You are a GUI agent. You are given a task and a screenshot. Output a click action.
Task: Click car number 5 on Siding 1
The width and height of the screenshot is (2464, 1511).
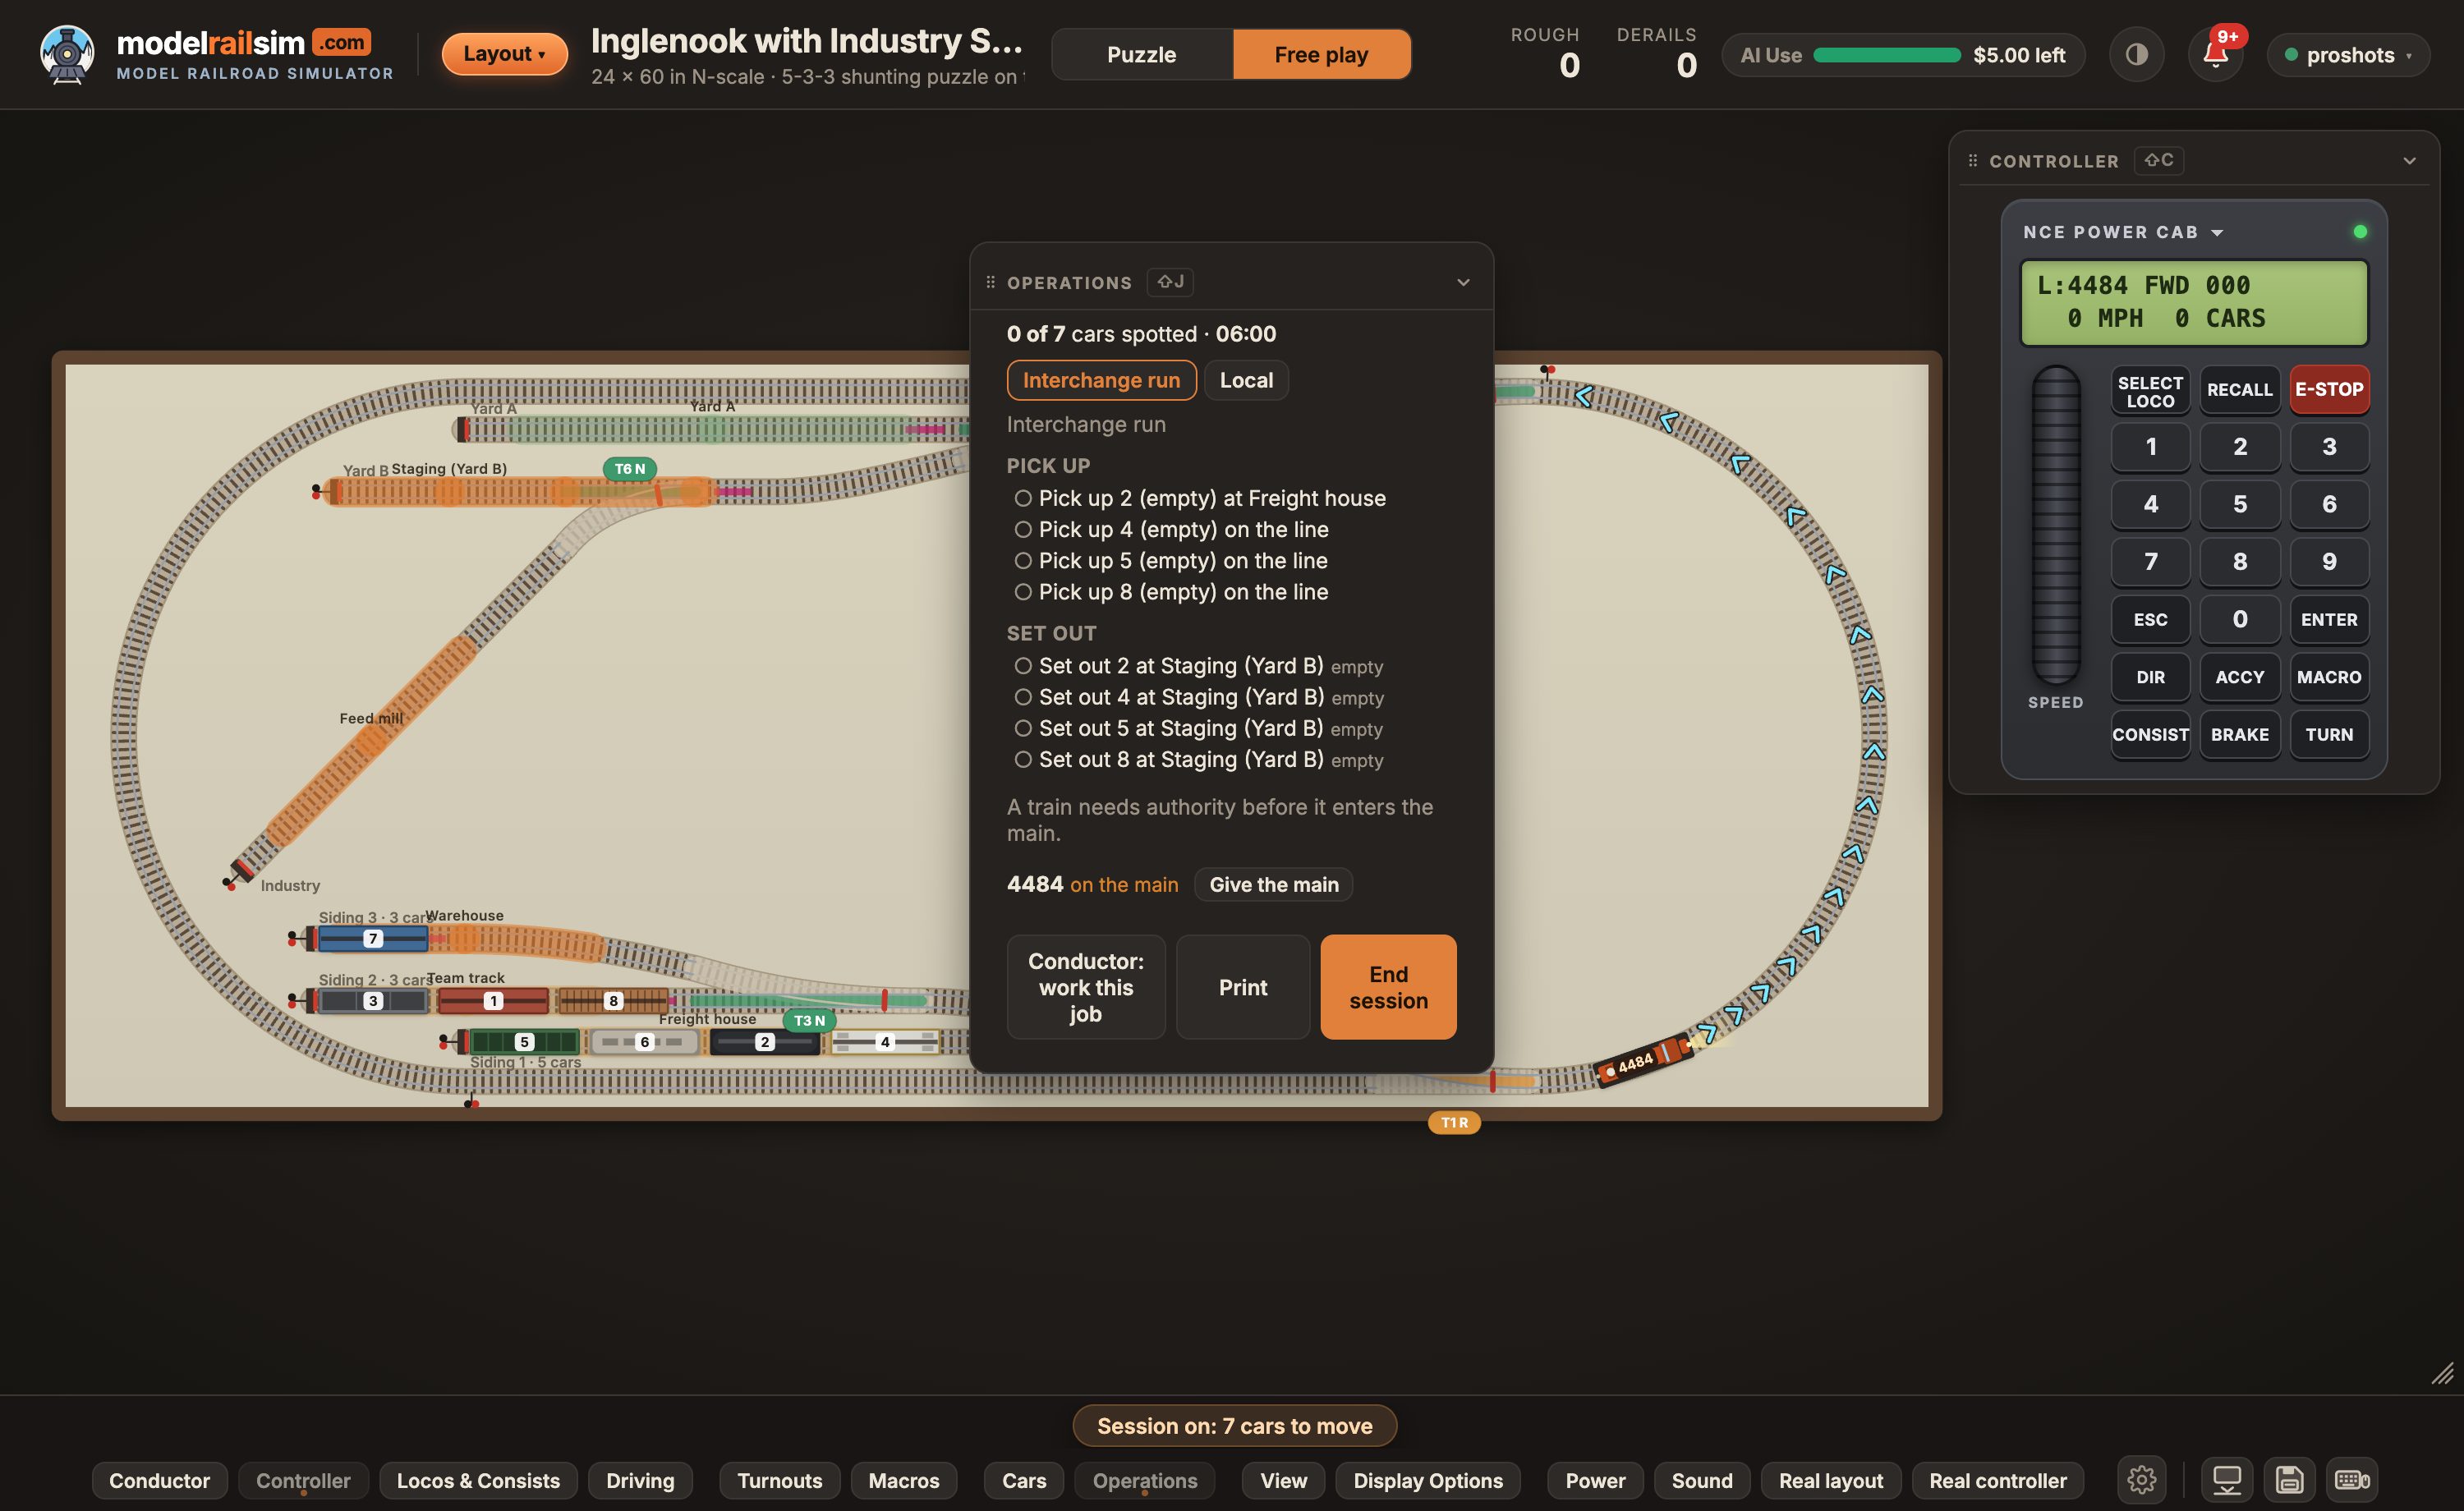[x=524, y=1042]
